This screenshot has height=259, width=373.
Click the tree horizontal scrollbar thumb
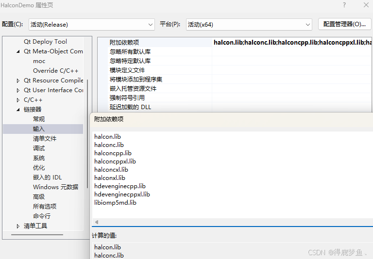[x=37, y=235]
